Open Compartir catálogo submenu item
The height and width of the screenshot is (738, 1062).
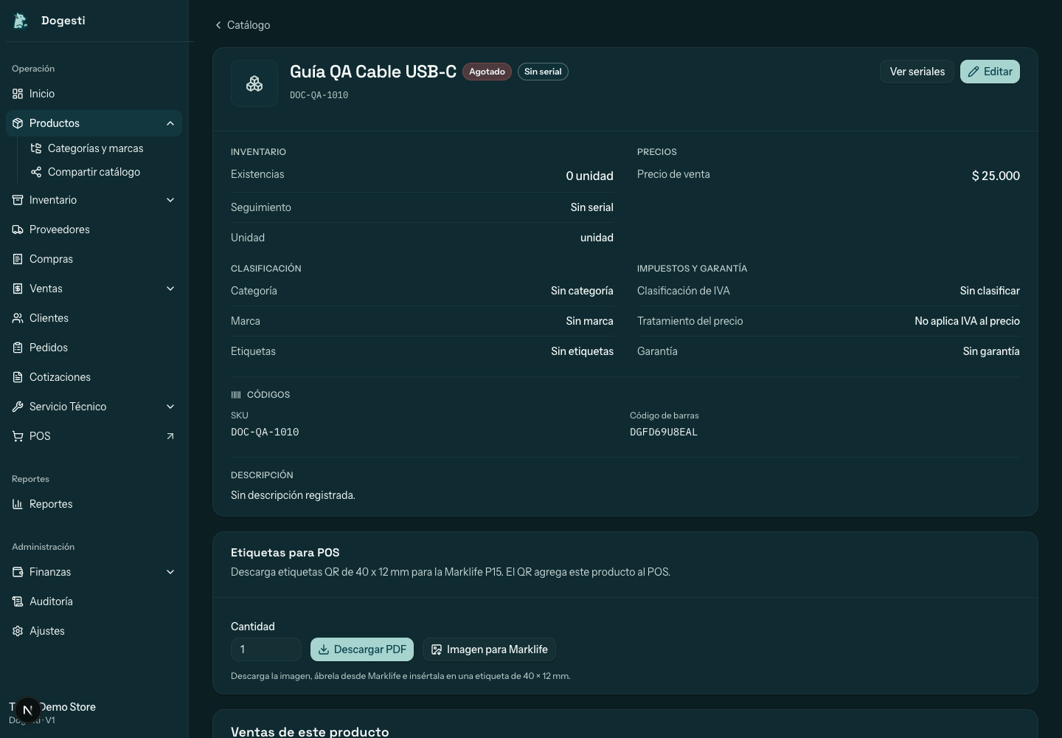[103, 172]
